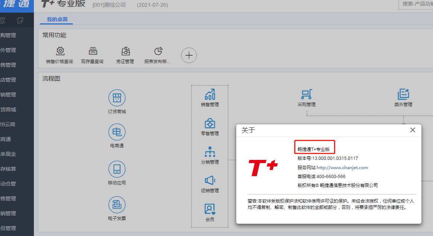Switch to the 我的桌面 tab

(57, 19)
